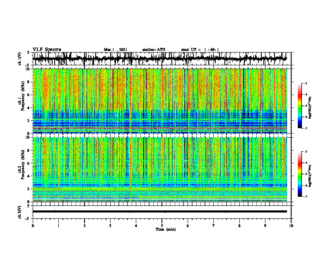Click the "station=ATH" header label
Screen dimensions: 328x253
(154, 50)
